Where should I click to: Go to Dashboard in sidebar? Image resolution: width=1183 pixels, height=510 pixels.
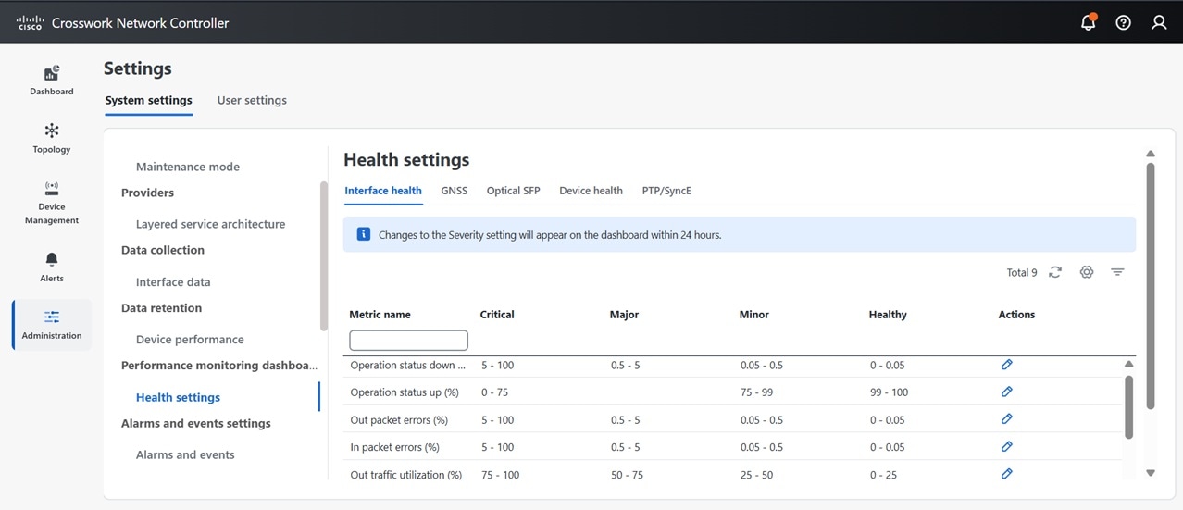[52, 81]
